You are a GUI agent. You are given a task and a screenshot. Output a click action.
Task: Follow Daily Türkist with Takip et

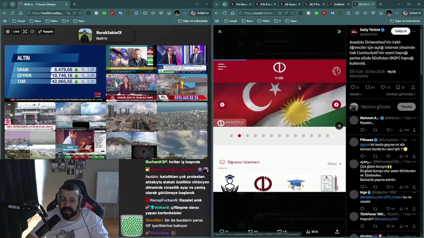400,31
